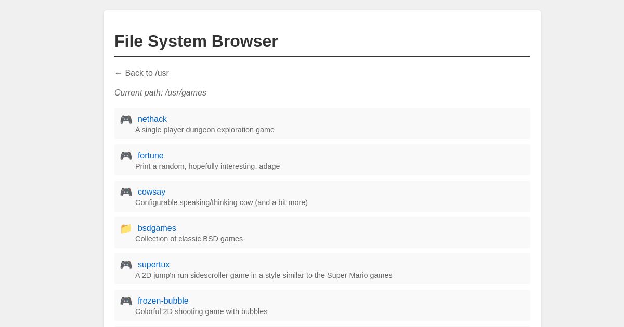Image resolution: width=624 pixels, height=327 pixels.
Task: Open the bsdgames folder
Action: 157,228
